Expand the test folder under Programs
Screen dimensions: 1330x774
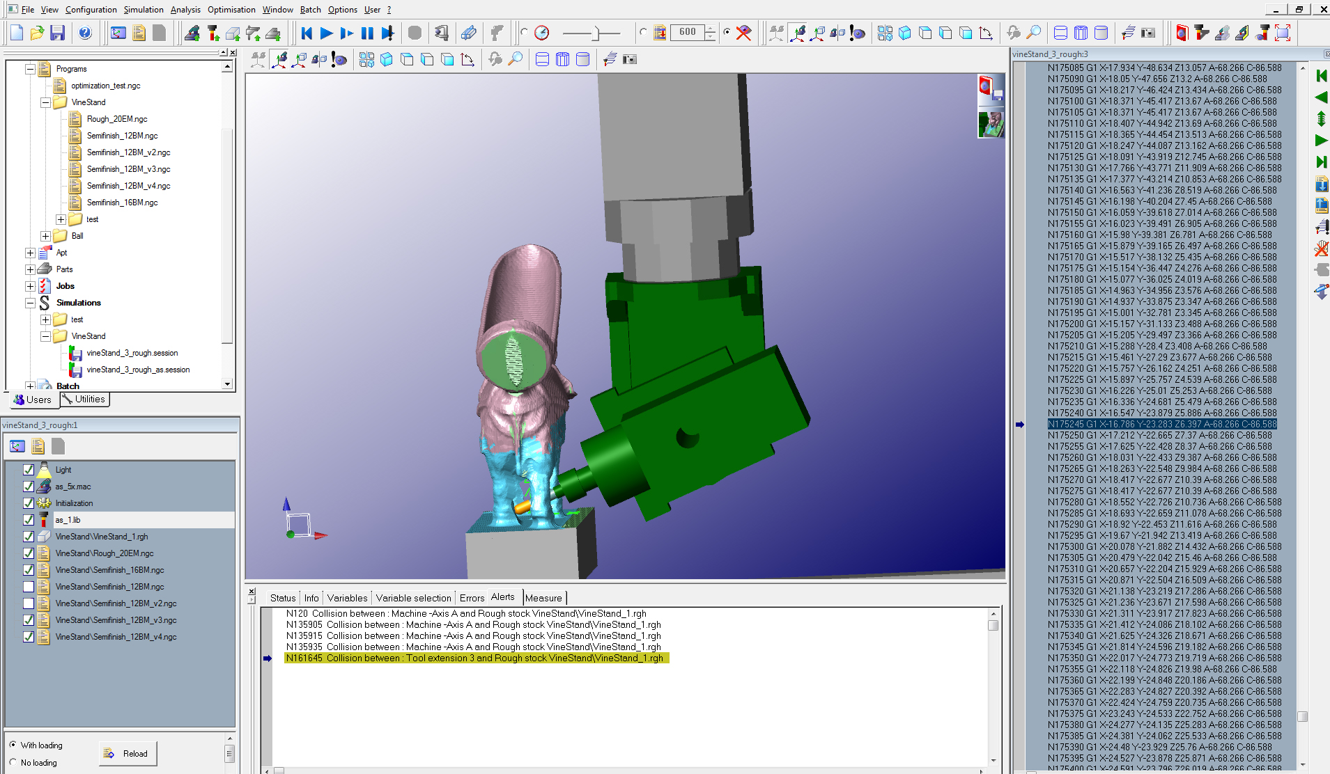point(61,219)
